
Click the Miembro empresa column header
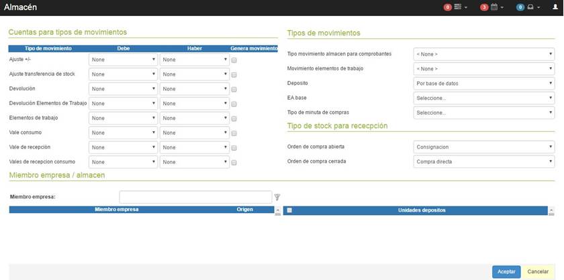pyautogui.click(x=117, y=209)
